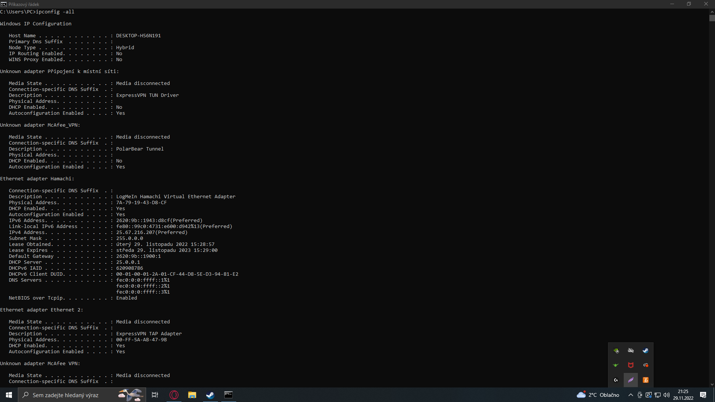Click the Logitech G HUB tray icon

pos(616,380)
